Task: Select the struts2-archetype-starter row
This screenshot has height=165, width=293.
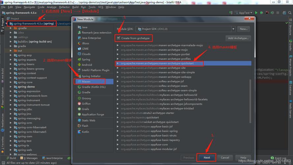Action: (183, 113)
